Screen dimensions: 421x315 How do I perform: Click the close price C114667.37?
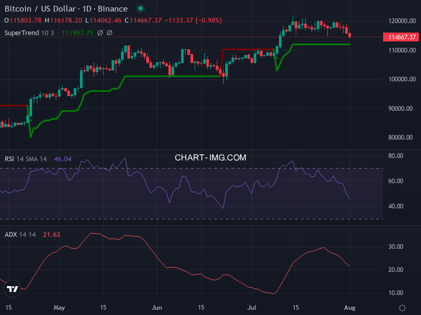(x=143, y=20)
